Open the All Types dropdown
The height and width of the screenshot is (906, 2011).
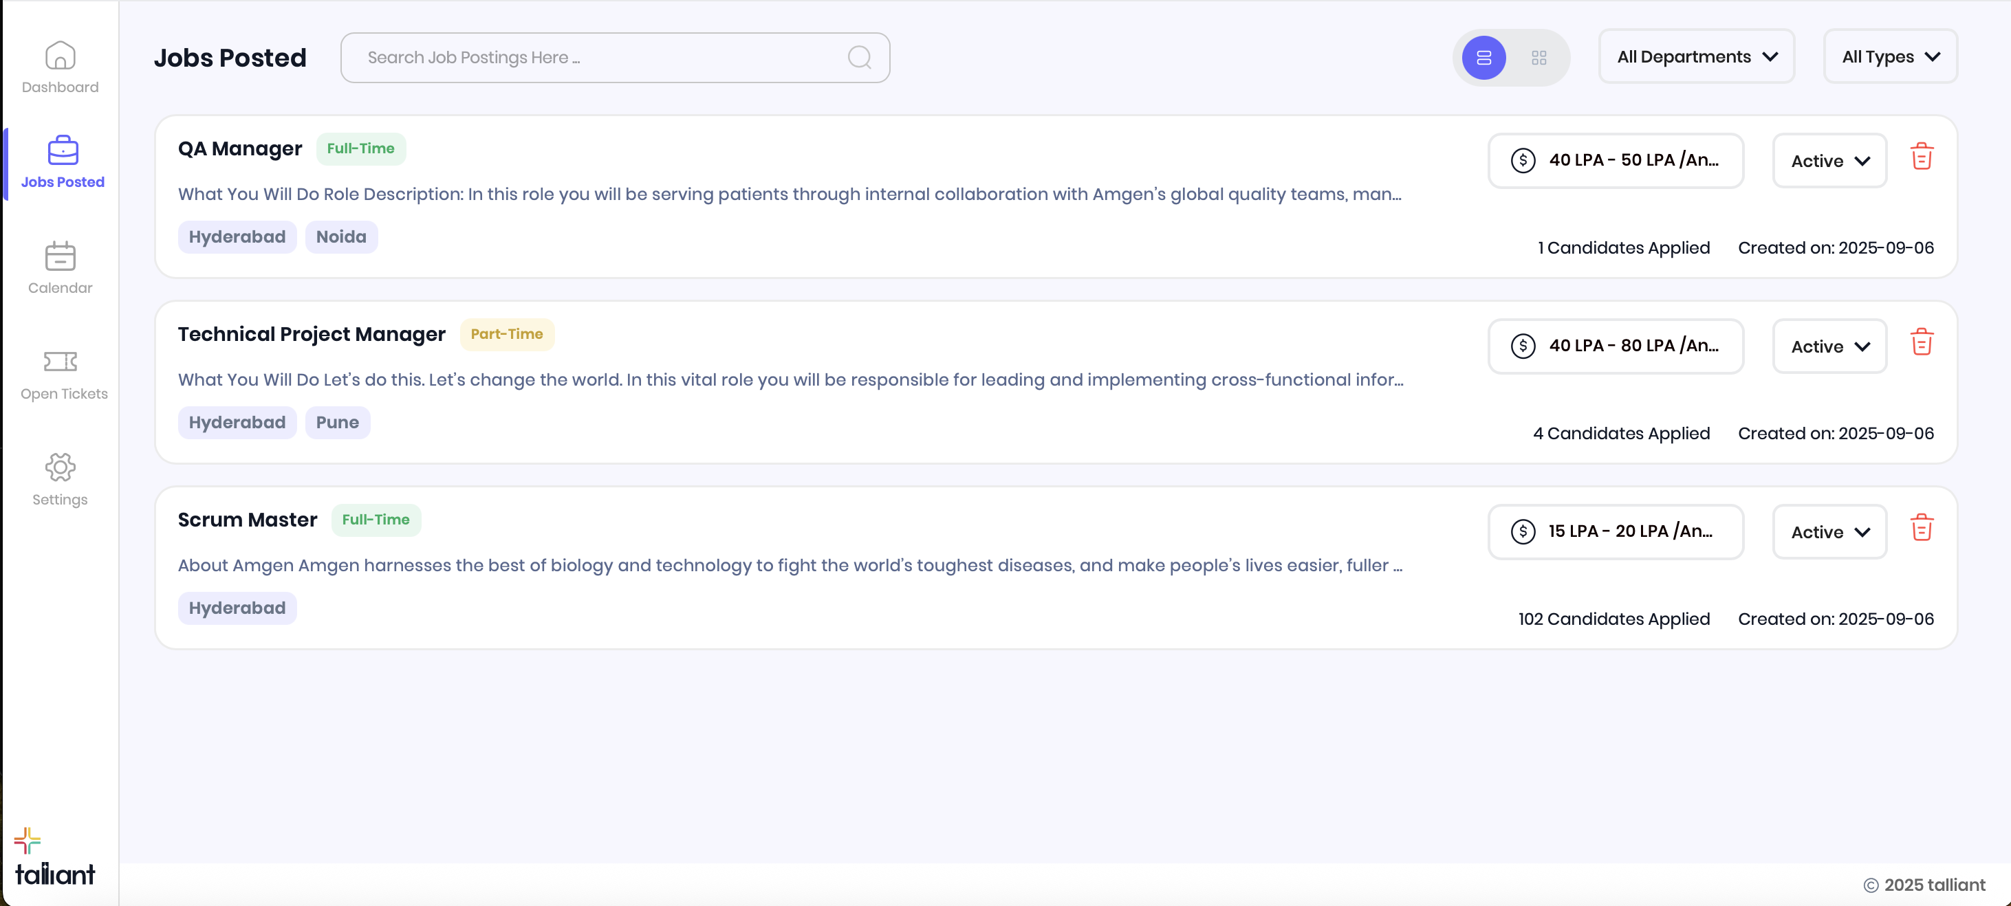point(1890,57)
